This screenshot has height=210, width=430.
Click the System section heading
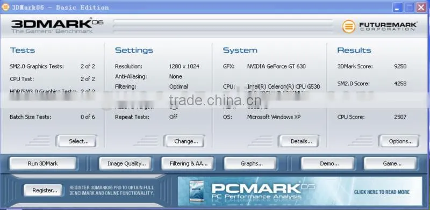point(240,50)
